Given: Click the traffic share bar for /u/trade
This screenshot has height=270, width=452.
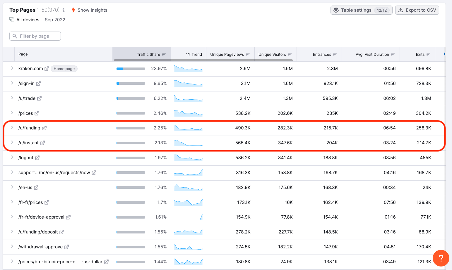Looking at the screenshot, I should tap(131, 98).
